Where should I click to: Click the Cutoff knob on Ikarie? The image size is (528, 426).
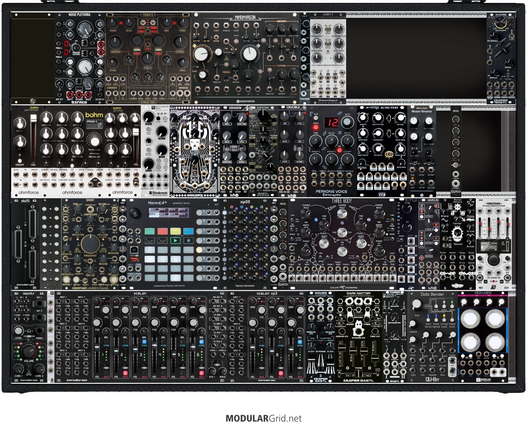click(x=501, y=23)
